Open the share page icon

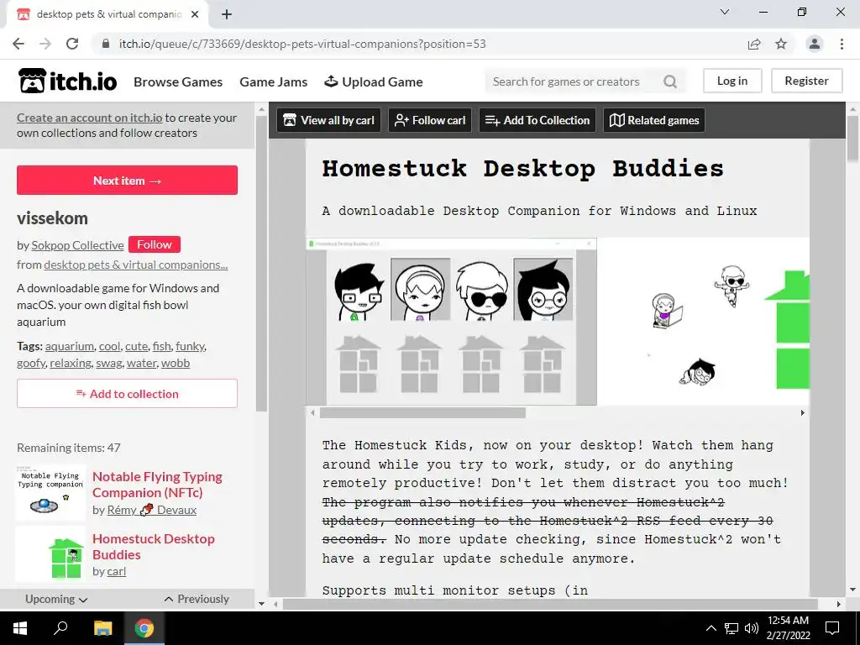point(754,44)
